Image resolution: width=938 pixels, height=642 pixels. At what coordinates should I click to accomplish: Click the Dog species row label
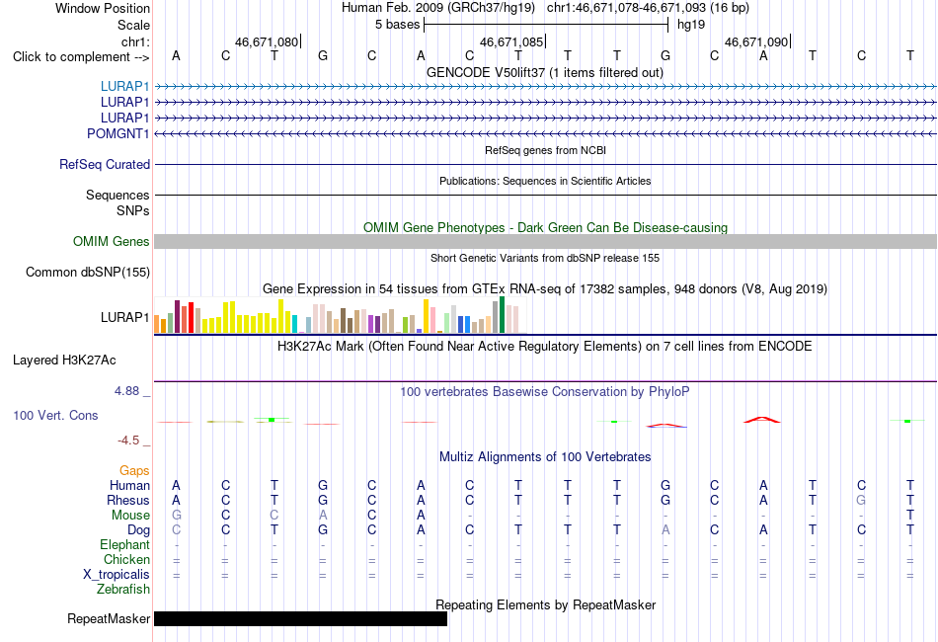pos(138,530)
